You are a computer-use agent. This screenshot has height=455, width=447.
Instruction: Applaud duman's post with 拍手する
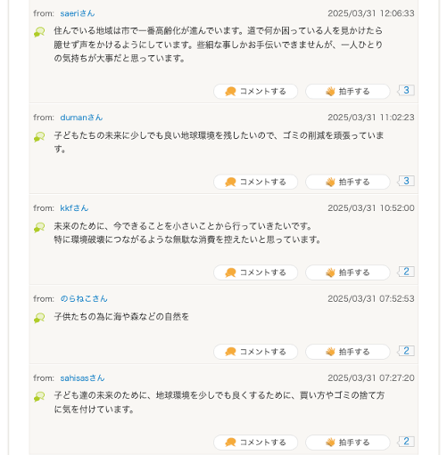pos(347,182)
